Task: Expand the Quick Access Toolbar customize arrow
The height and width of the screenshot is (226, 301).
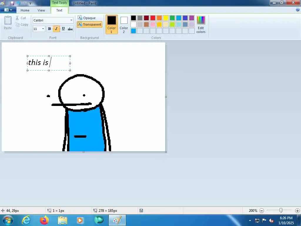Action: pyautogui.click(x=30, y=3)
